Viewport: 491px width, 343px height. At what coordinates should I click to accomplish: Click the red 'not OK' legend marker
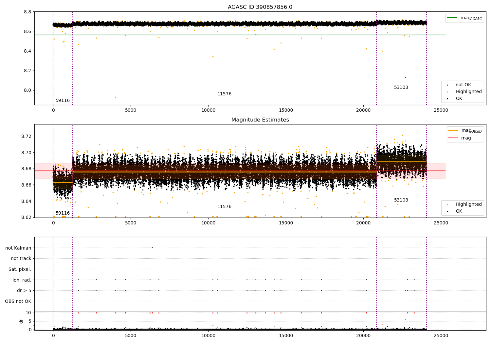(x=447, y=85)
